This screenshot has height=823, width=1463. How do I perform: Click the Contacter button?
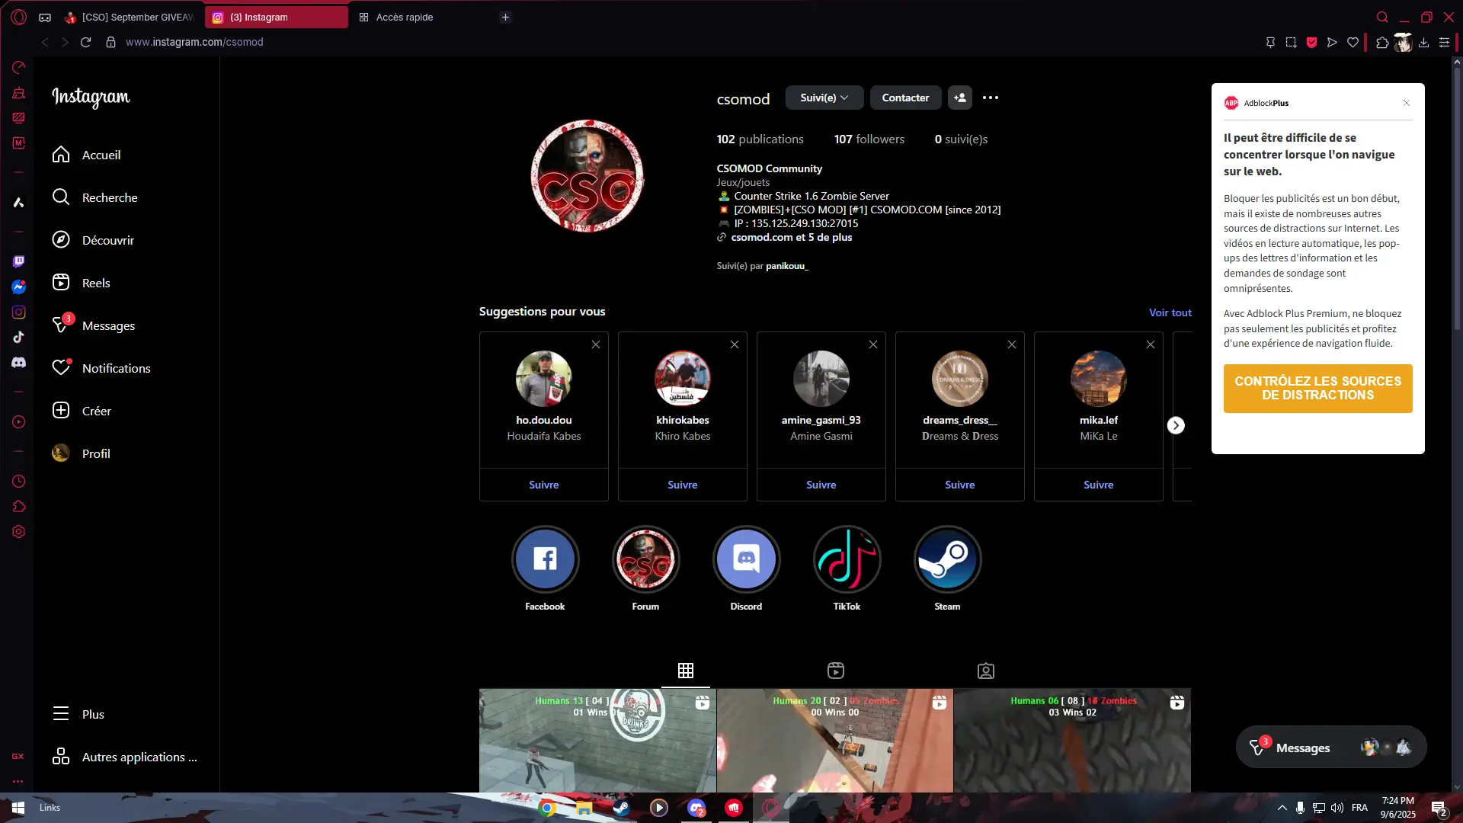click(x=905, y=98)
